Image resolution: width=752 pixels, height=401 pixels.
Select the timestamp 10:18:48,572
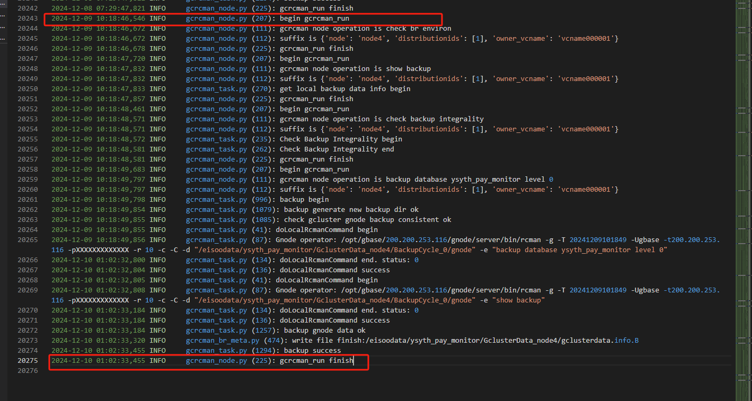coord(121,139)
